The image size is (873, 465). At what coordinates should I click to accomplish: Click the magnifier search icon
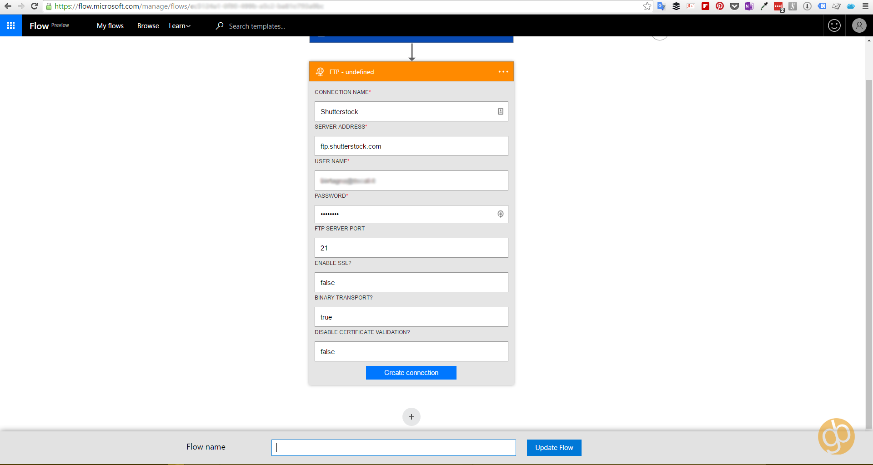coord(220,26)
